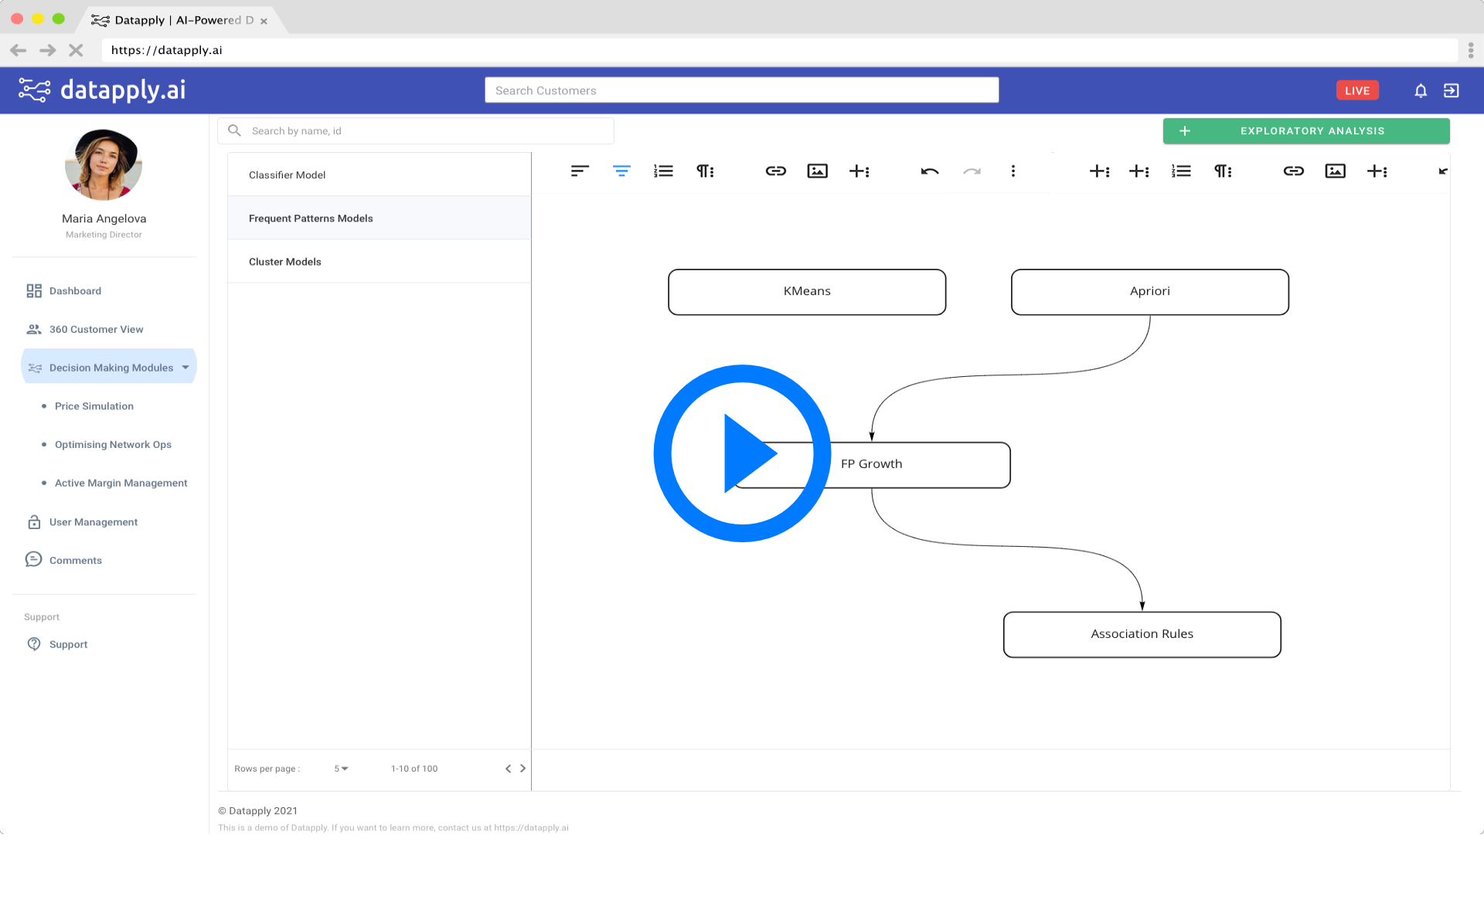Select the center-align blue filter icon

[x=621, y=171]
